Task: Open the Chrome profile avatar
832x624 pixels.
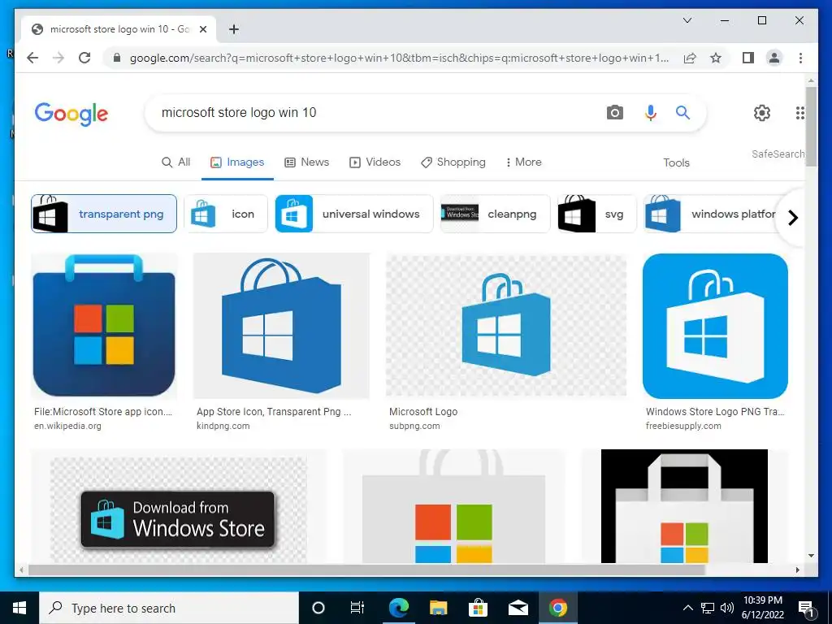Action: click(x=774, y=58)
